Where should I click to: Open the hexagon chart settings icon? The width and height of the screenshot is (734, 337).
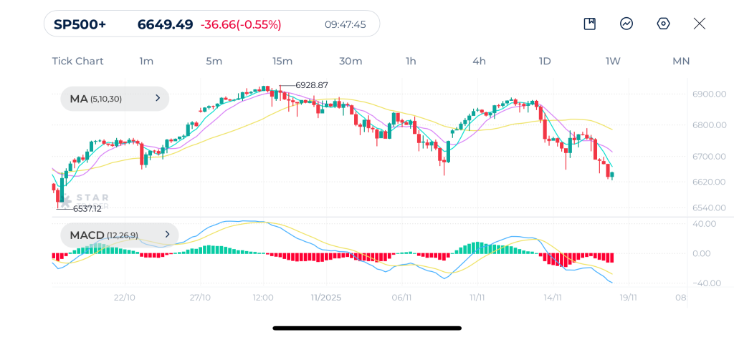(663, 24)
